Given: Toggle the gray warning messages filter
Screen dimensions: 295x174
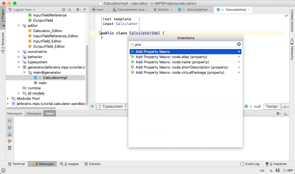Looking at the screenshot, I should 10,121.
